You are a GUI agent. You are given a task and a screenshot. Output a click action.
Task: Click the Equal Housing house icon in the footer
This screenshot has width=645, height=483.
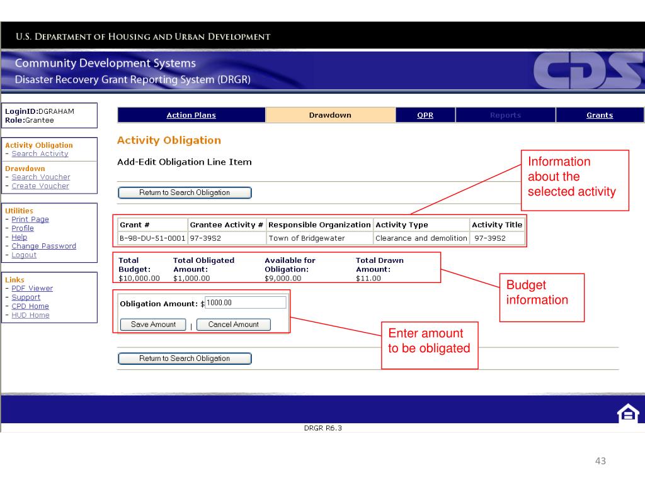click(628, 413)
